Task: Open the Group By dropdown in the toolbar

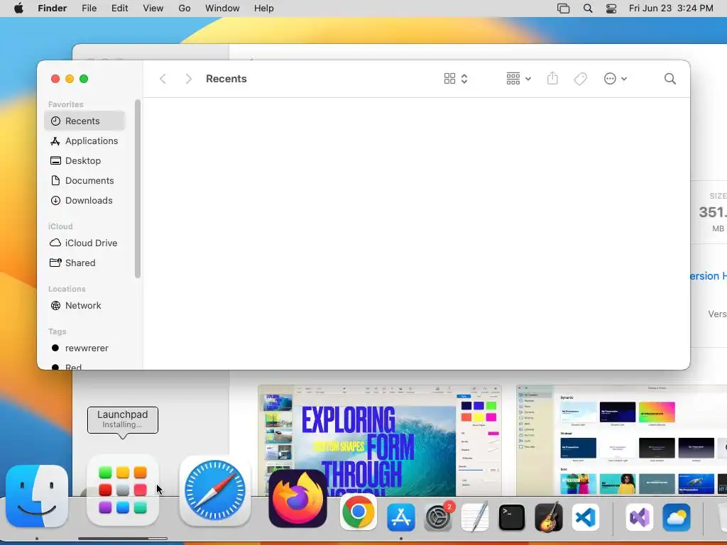Action: (519, 79)
